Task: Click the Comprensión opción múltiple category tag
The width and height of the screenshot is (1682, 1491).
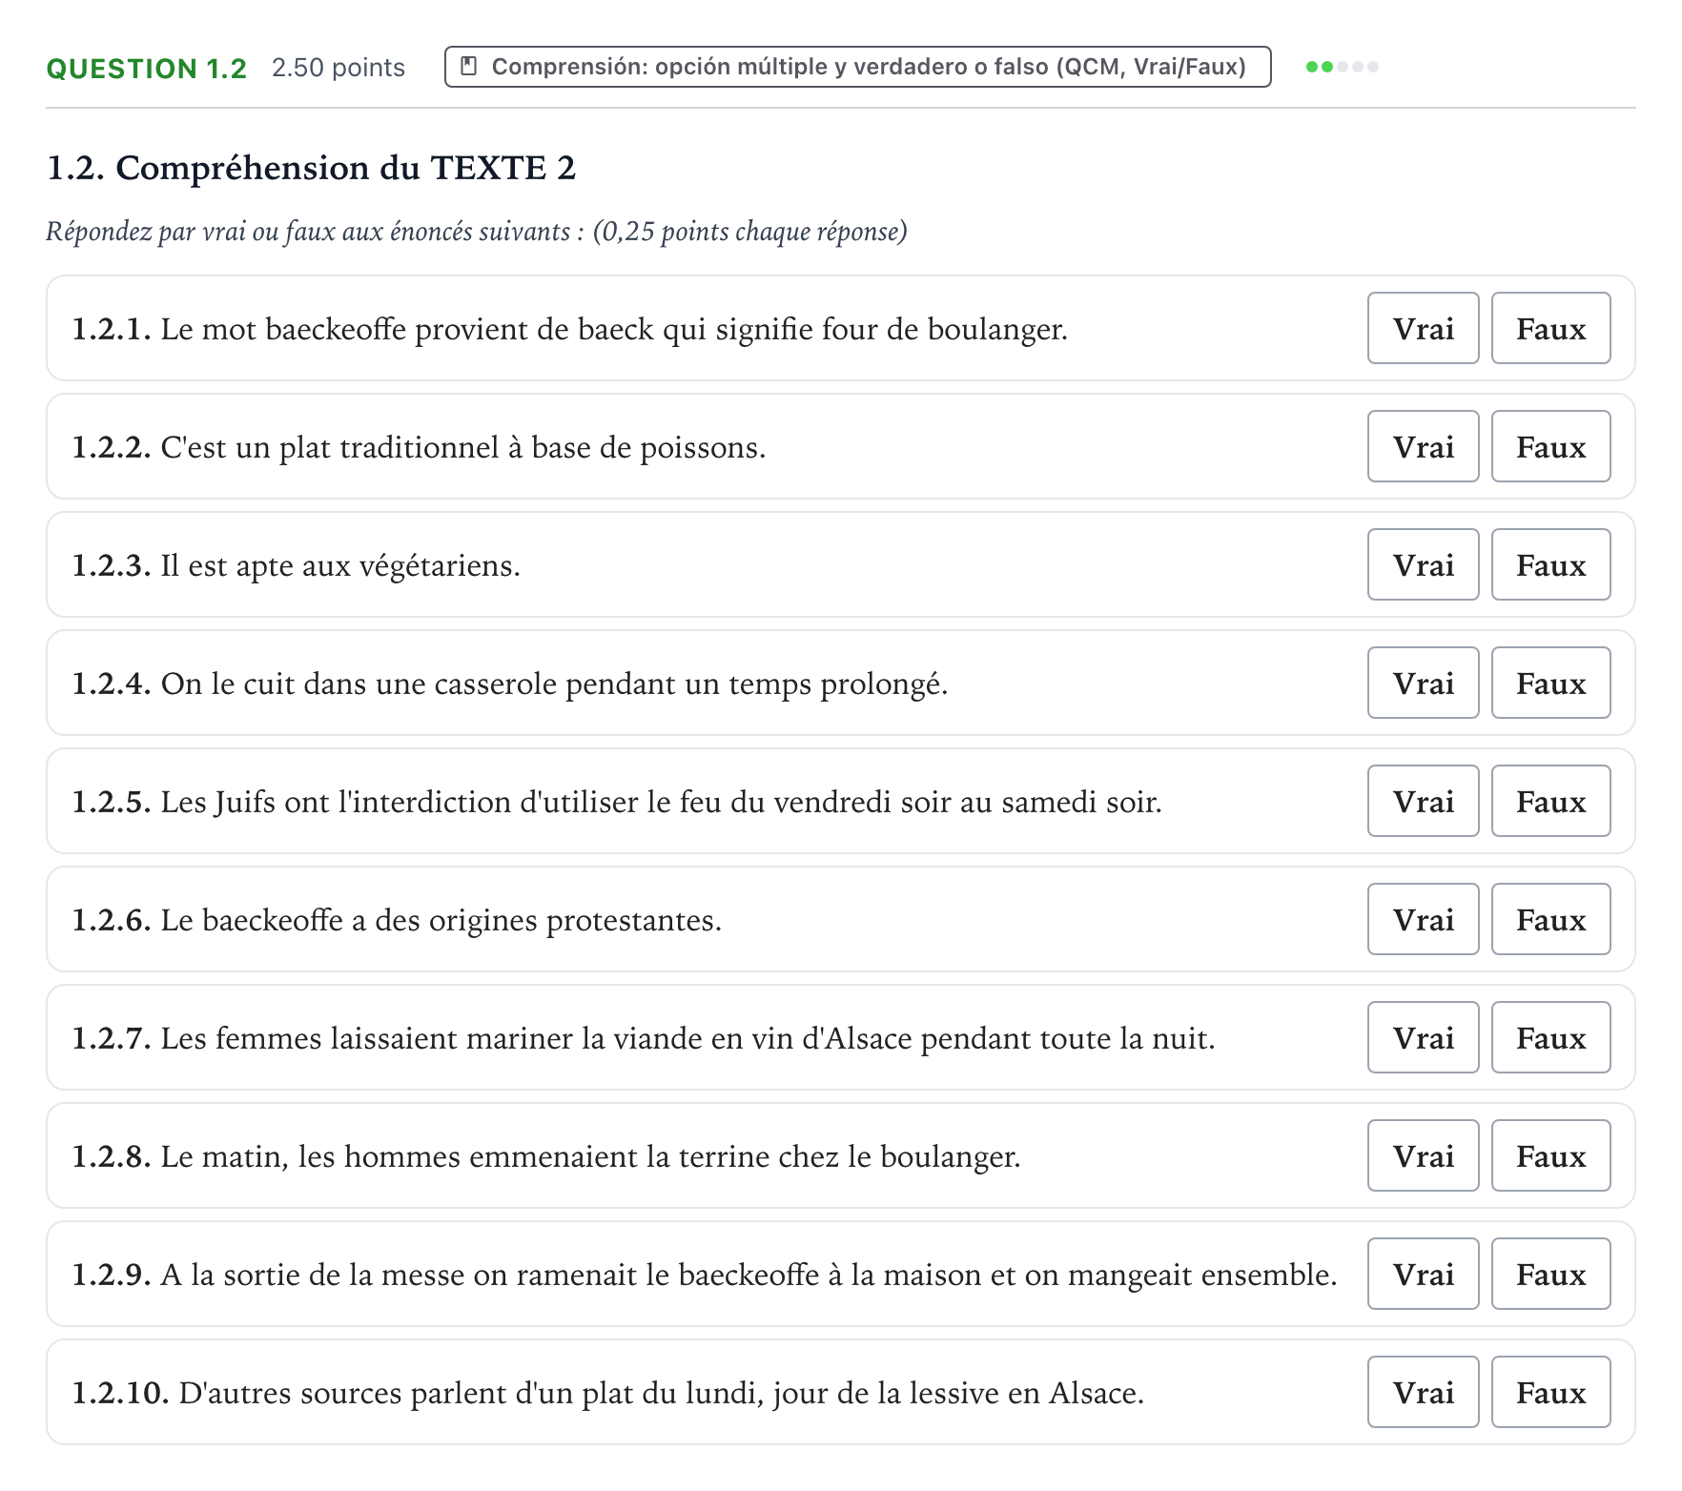Action: 857,67
